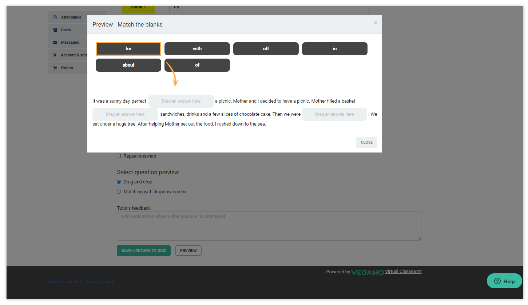528x305 pixels.
Task: Click the Attendance document icon
Action: pos(55,17)
